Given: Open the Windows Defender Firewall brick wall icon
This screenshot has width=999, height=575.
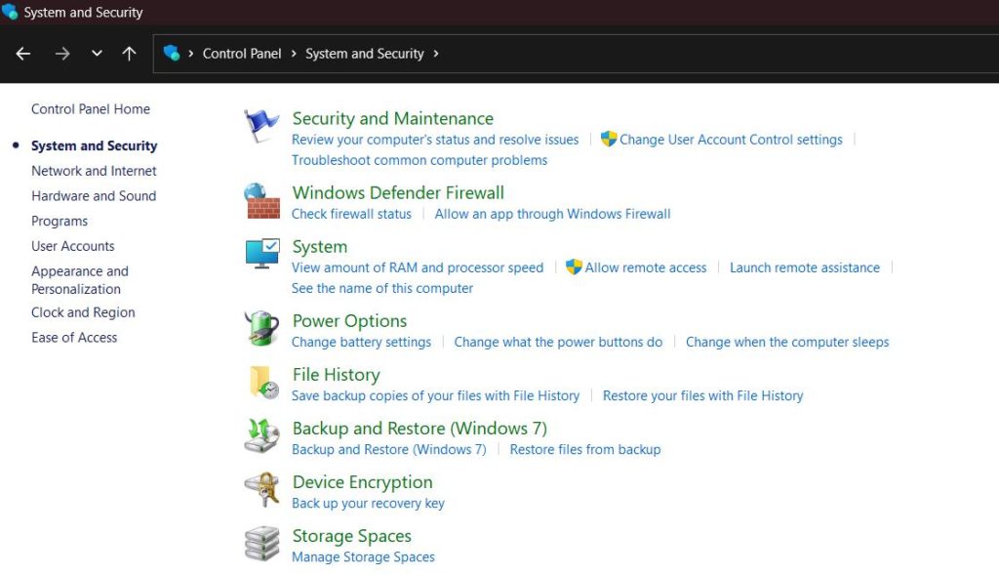Looking at the screenshot, I should (261, 201).
